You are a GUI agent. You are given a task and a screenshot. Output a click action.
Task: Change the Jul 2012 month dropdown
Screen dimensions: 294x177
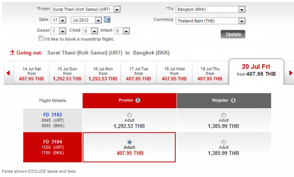coord(98,20)
